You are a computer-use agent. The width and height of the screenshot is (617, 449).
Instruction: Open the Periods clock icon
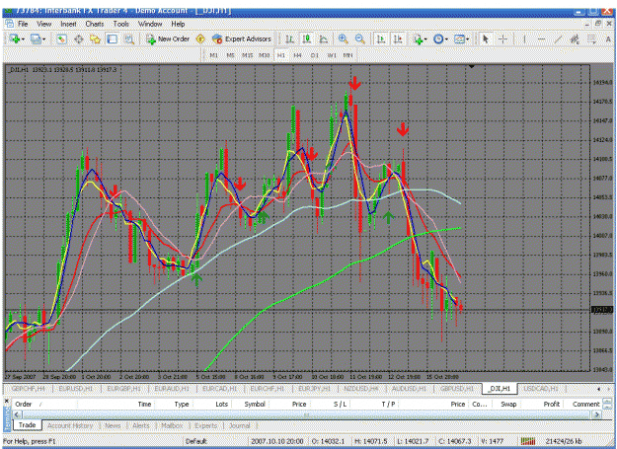[438, 39]
